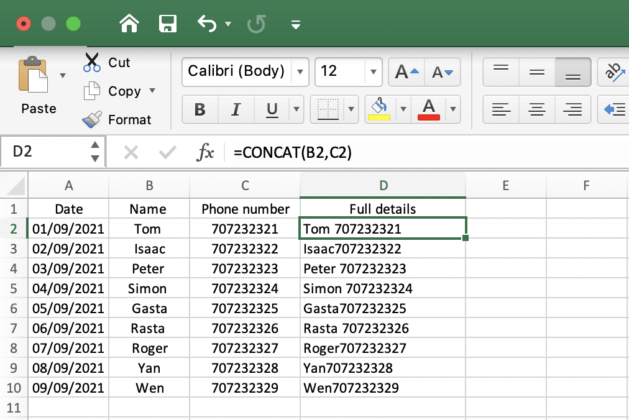Align cell content to middle
The height and width of the screenshot is (420, 629).
[x=537, y=72]
